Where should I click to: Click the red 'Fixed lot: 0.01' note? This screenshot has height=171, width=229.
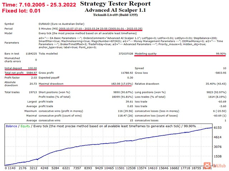pyautogui.click(x=21, y=11)
